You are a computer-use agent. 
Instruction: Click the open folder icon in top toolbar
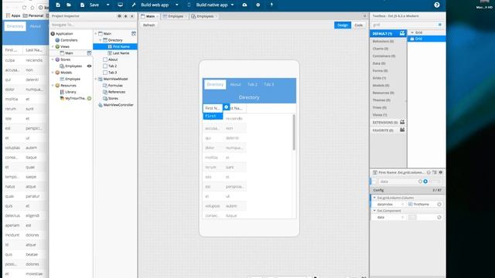[x=69, y=5]
